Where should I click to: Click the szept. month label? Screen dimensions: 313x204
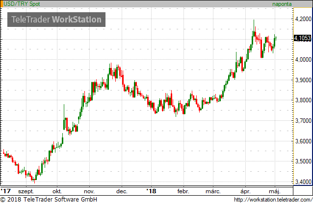(26, 192)
